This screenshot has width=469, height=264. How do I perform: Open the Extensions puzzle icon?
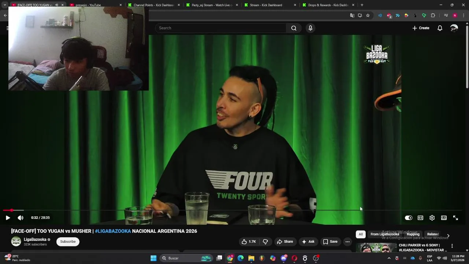[433, 15]
